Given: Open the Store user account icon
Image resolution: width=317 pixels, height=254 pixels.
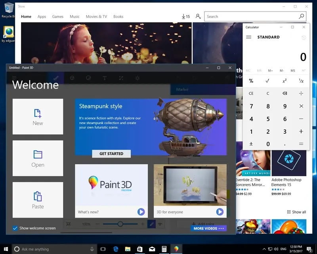Looking at the screenshot, I should [198, 16].
